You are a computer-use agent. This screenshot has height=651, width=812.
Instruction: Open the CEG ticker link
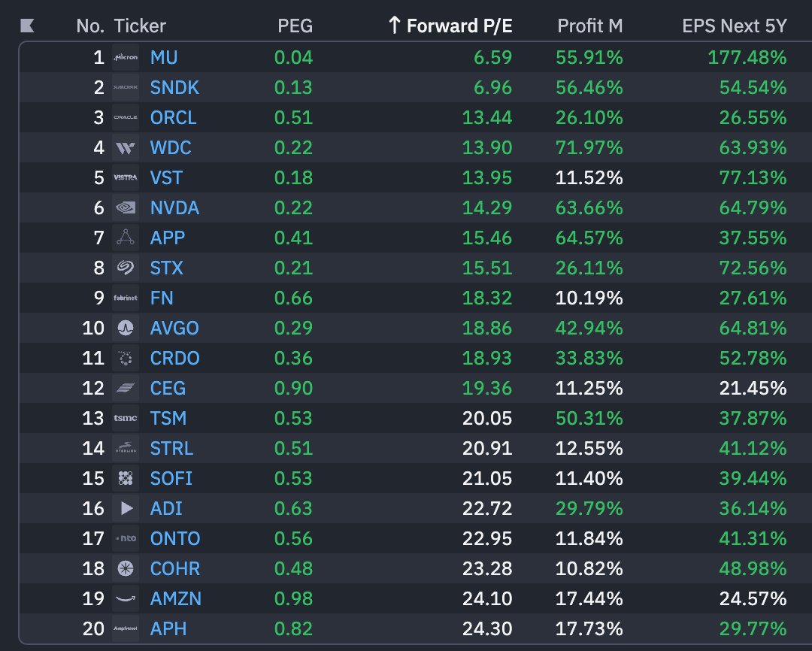(168, 388)
